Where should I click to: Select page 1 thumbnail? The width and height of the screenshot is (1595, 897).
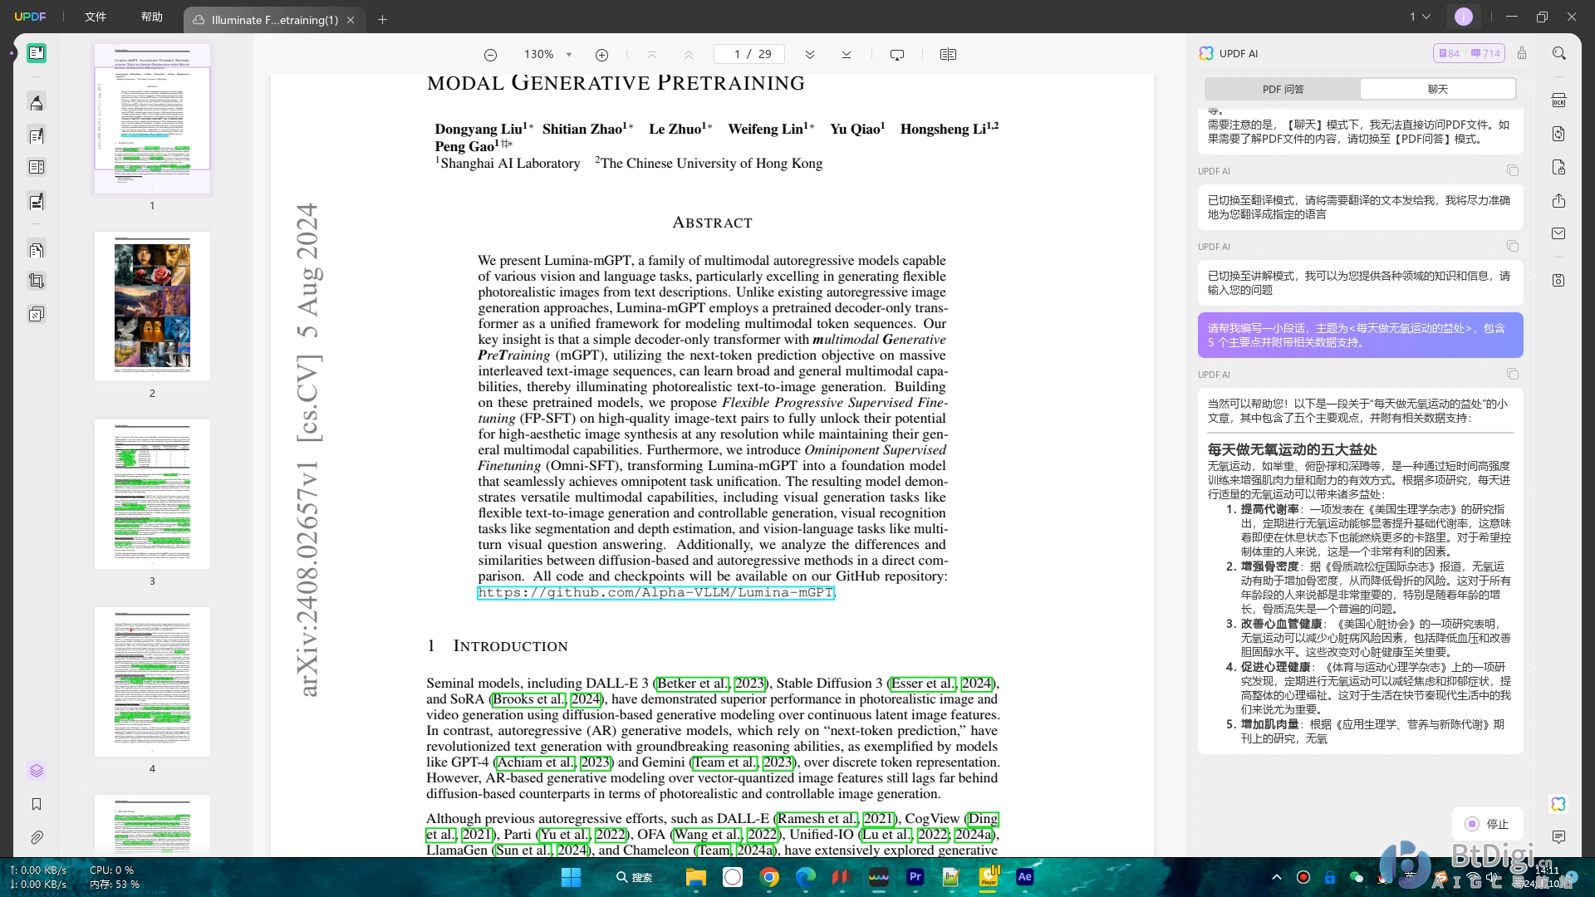click(152, 119)
